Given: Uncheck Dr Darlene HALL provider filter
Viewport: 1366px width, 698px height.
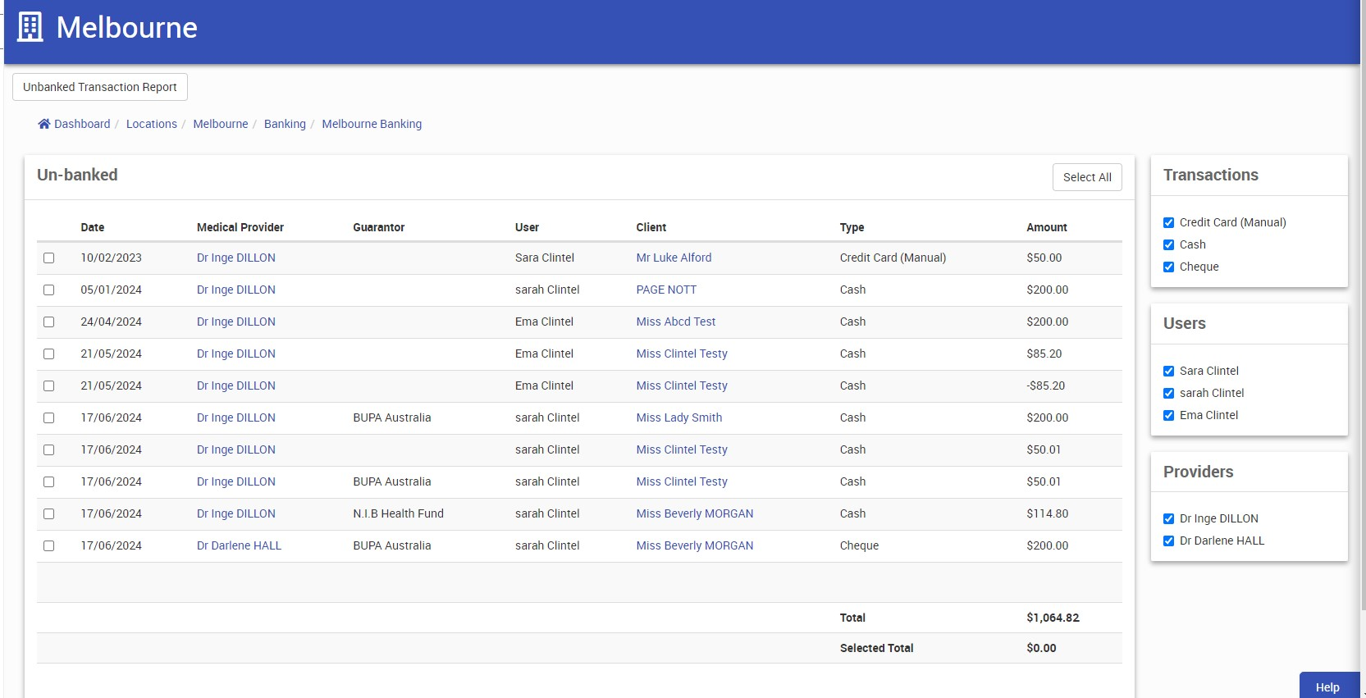Looking at the screenshot, I should [x=1169, y=541].
